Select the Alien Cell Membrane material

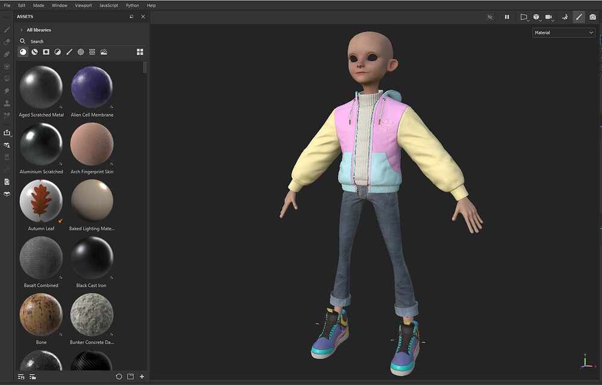tap(92, 87)
